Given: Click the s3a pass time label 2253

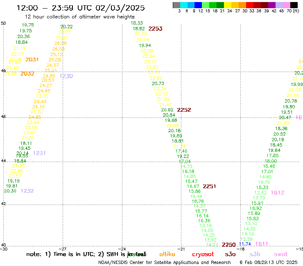Looking at the screenshot, I should [x=155, y=29].
